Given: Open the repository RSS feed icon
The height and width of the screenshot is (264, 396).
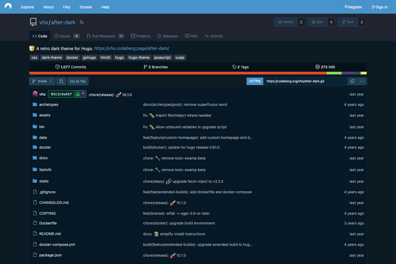Looking at the screenshot, I should (x=81, y=22).
